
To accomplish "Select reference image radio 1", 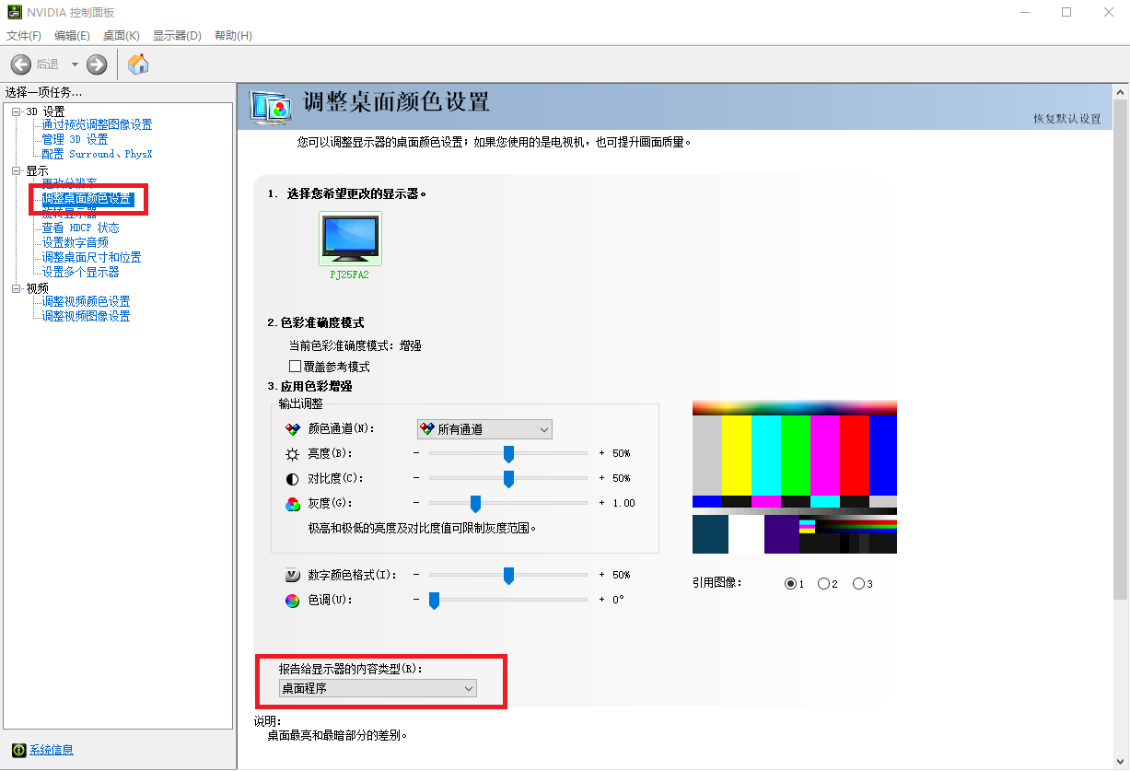I will point(790,584).
